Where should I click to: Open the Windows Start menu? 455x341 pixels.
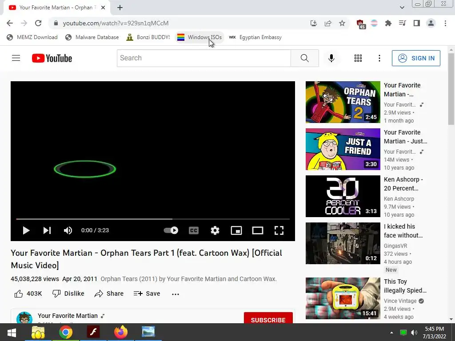click(12, 332)
